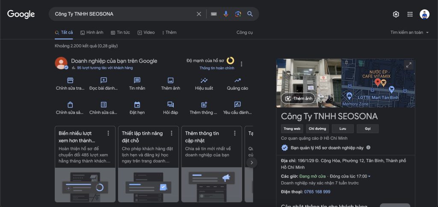Open Biến nhiều lượt xem hơn card

tap(85, 164)
